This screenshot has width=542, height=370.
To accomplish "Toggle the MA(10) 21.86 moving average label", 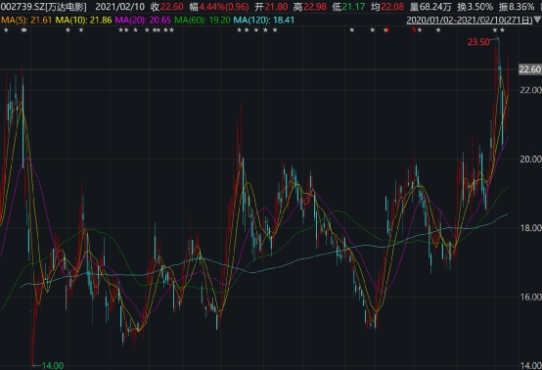I will click(83, 20).
